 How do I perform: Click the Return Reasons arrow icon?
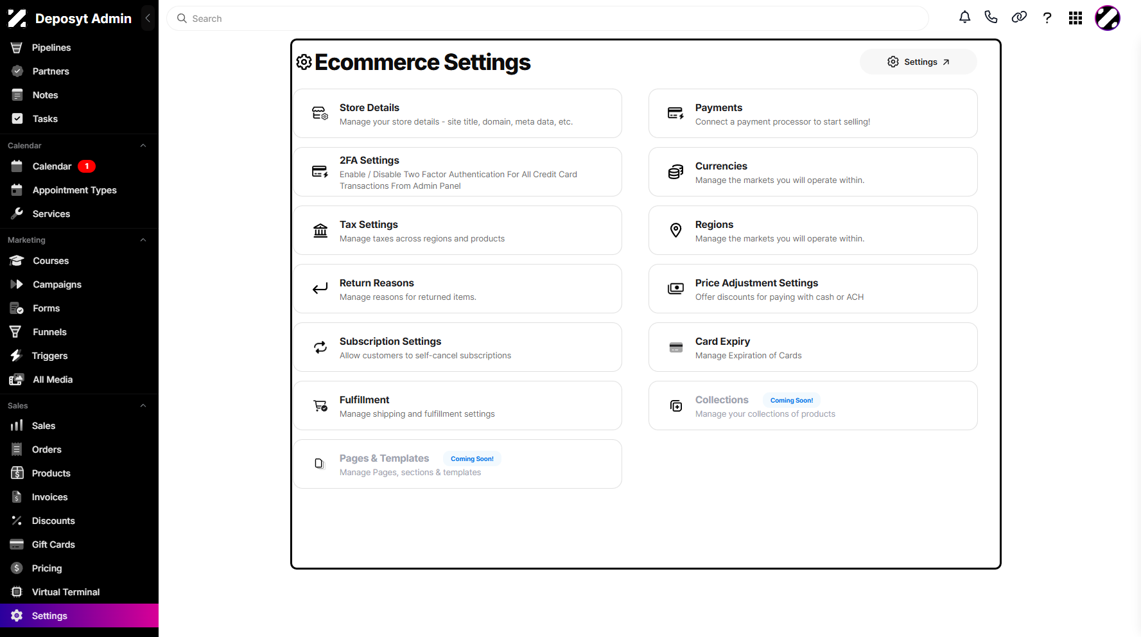pos(320,289)
